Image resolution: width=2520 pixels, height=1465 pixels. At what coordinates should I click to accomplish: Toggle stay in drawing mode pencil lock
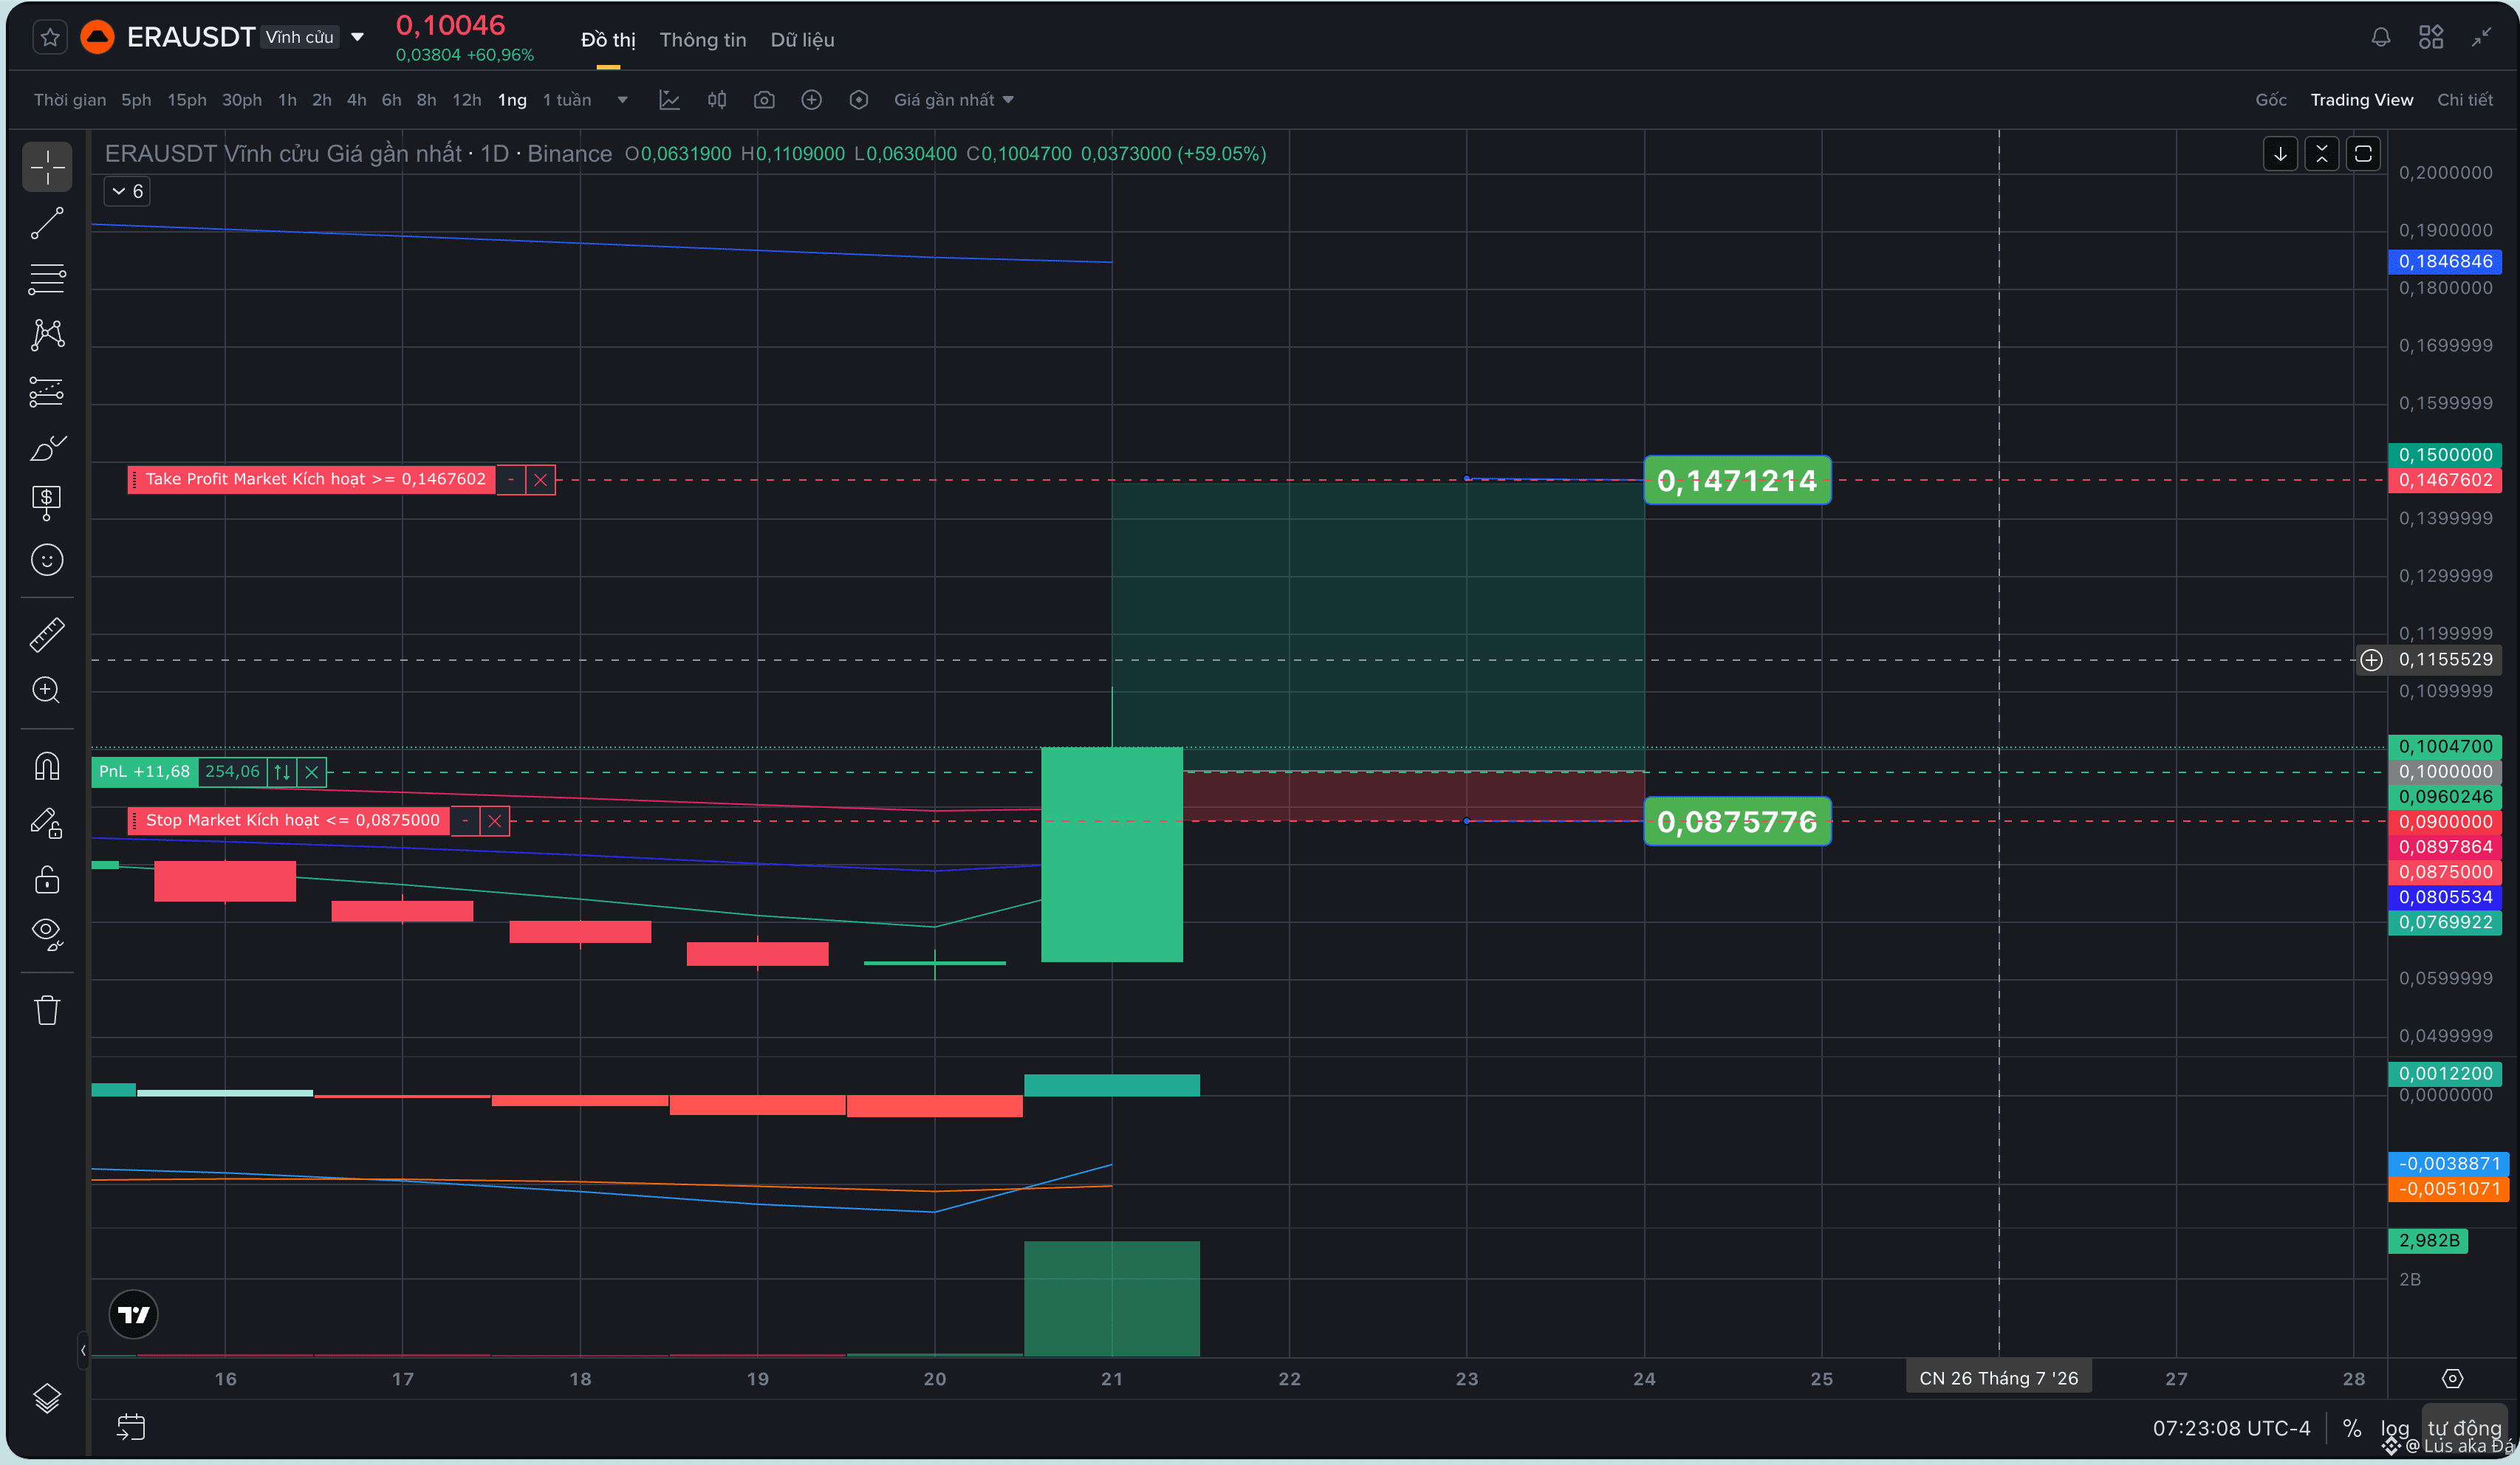point(47,823)
